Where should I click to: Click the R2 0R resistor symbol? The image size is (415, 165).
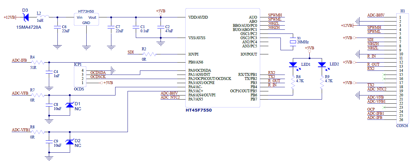(149, 54)
